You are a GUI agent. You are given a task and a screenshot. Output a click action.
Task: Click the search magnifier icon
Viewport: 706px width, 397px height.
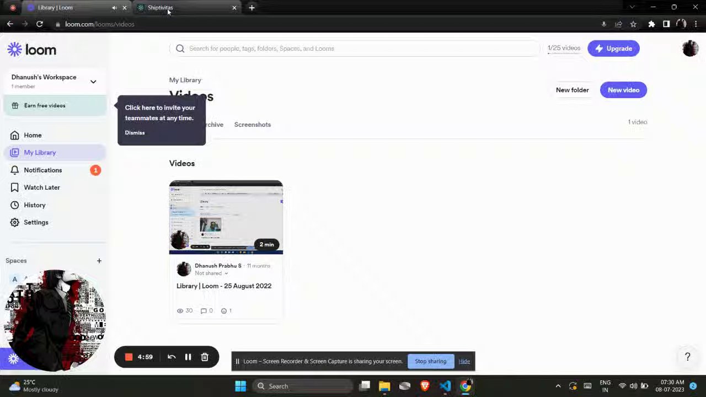(x=180, y=49)
